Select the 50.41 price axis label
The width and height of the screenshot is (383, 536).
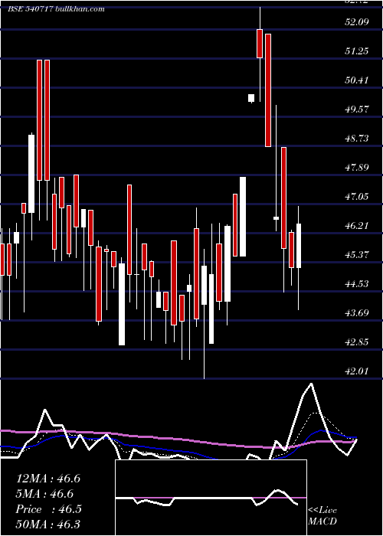pyautogui.click(x=357, y=80)
